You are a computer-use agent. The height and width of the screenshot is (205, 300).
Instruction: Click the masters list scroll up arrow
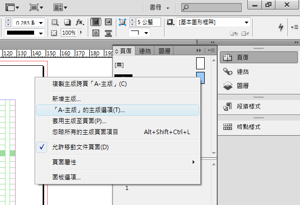click(x=214, y=60)
